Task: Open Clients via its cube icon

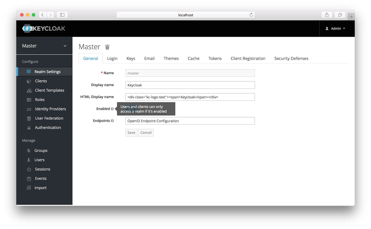Action: [29, 81]
